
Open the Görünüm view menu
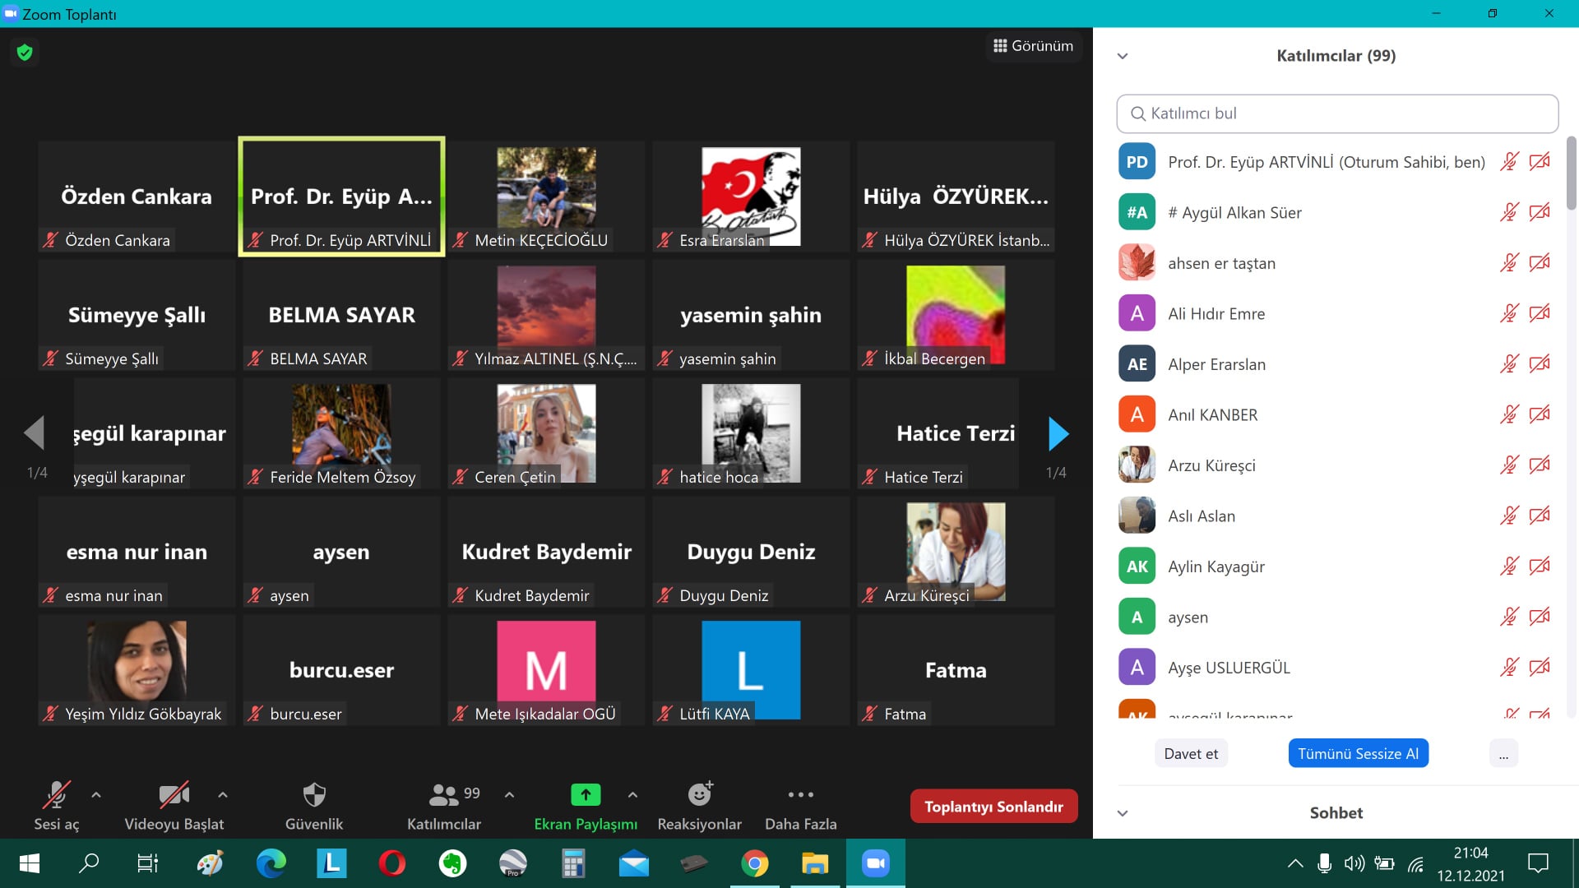pyautogui.click(x=1033, y=46)
